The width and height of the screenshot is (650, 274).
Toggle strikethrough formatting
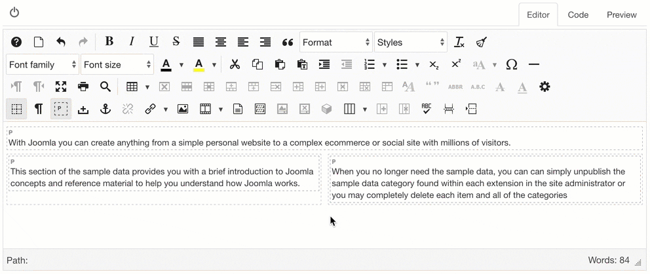pyautogui.click(x=176, y=41)
